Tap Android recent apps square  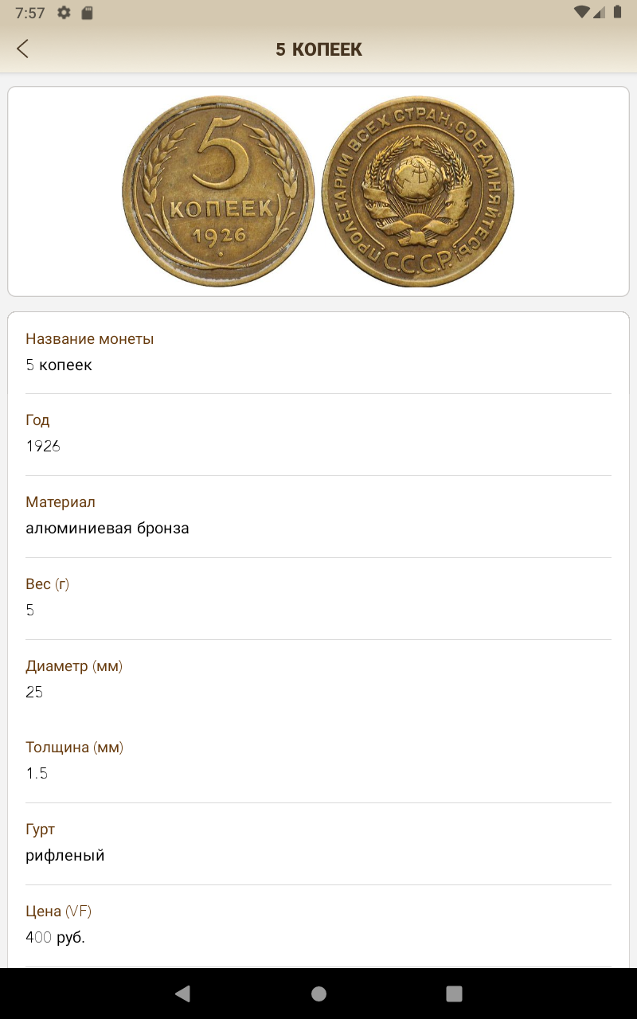point(454,994)
